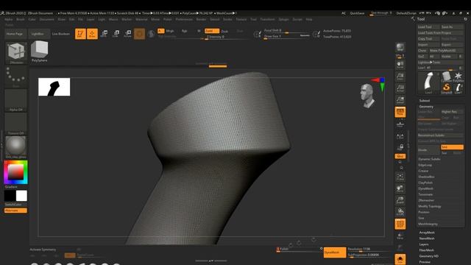Image resolution: width=471 pixels, height=265 pixels.
Task: Click the Import button
Action: (x=428, y=44)
